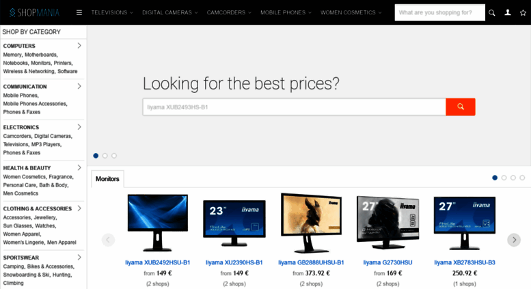531x289 pixels.
Task: Open the Electronics category heading
Action: coord(21,127)
